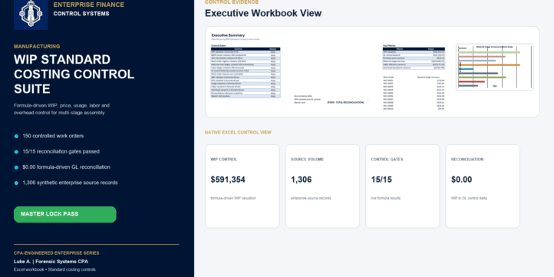
Task: Open the Material Usage Variance bar chart
Action: point(495,67)
